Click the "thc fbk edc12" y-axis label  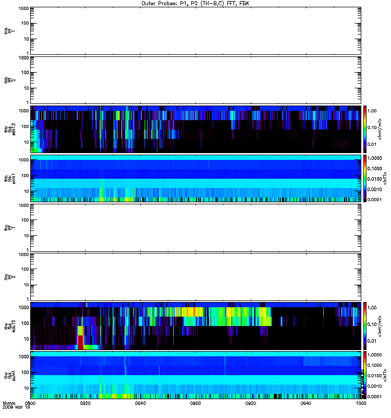(9, 326)
